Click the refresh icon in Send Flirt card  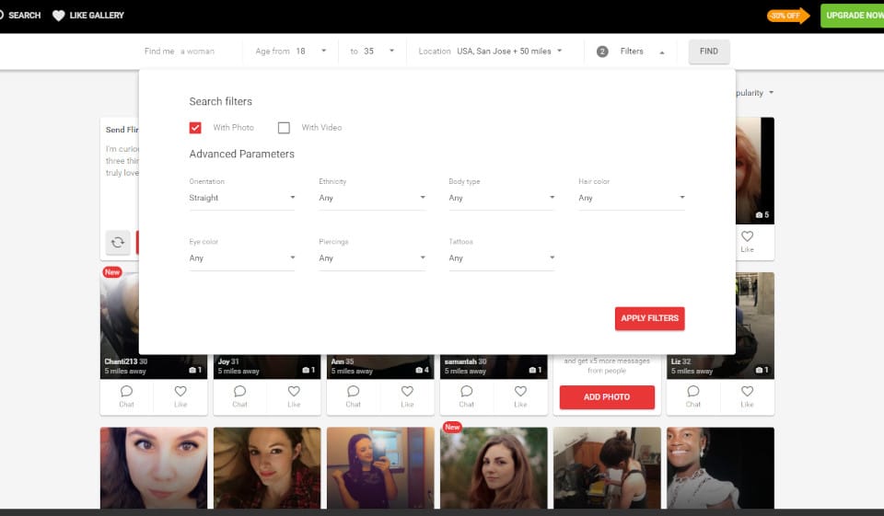(118, 242)
